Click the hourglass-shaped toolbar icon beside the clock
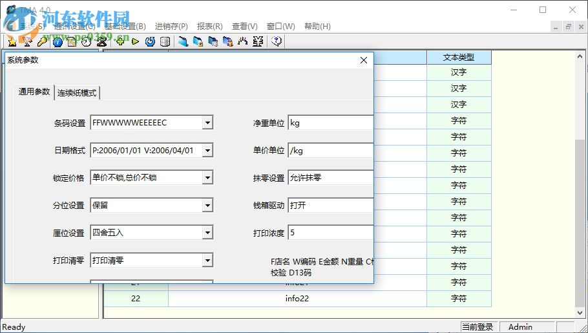The height and width of the screenshot is (333, 588). (101, 41)
